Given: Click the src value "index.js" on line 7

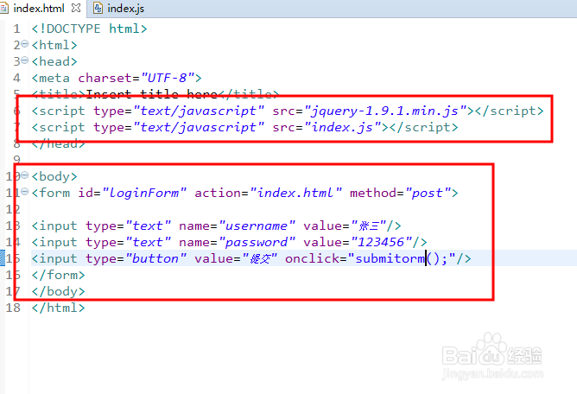Looking at the screenshot, I should [x=343, y=127].
